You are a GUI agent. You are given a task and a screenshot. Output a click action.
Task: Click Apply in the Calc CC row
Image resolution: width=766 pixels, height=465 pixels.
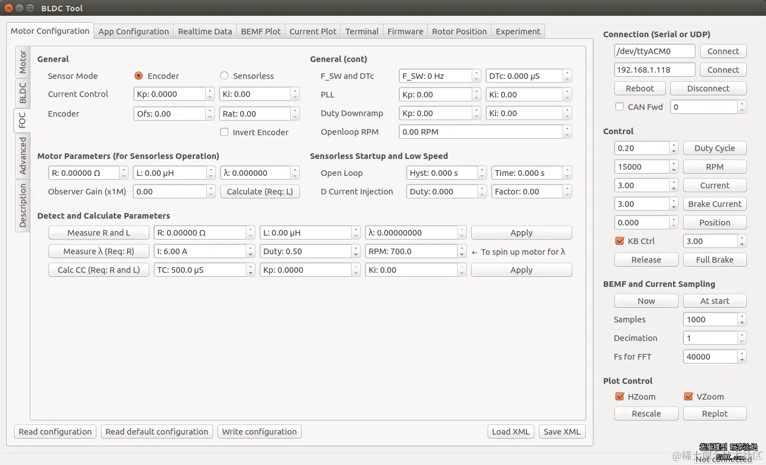(521, 270)
